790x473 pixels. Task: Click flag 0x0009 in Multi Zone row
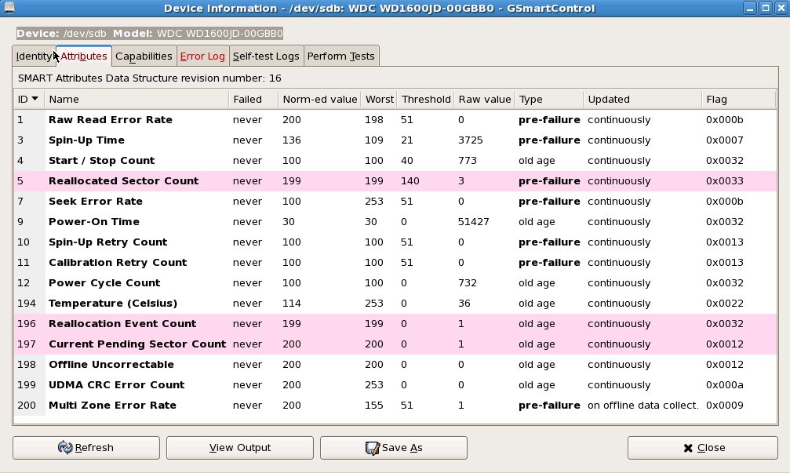(x=725, y=406)
